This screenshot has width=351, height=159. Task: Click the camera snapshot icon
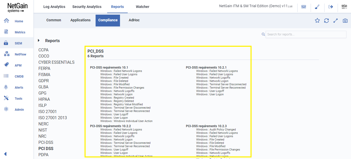tap(345, 21)
